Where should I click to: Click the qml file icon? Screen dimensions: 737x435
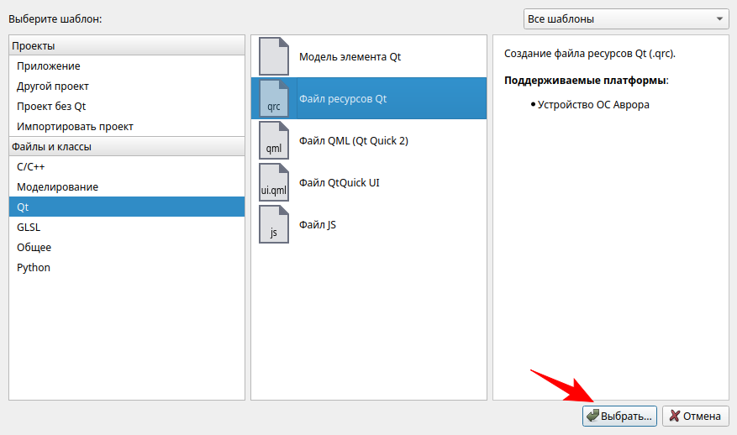click(273, 140)
